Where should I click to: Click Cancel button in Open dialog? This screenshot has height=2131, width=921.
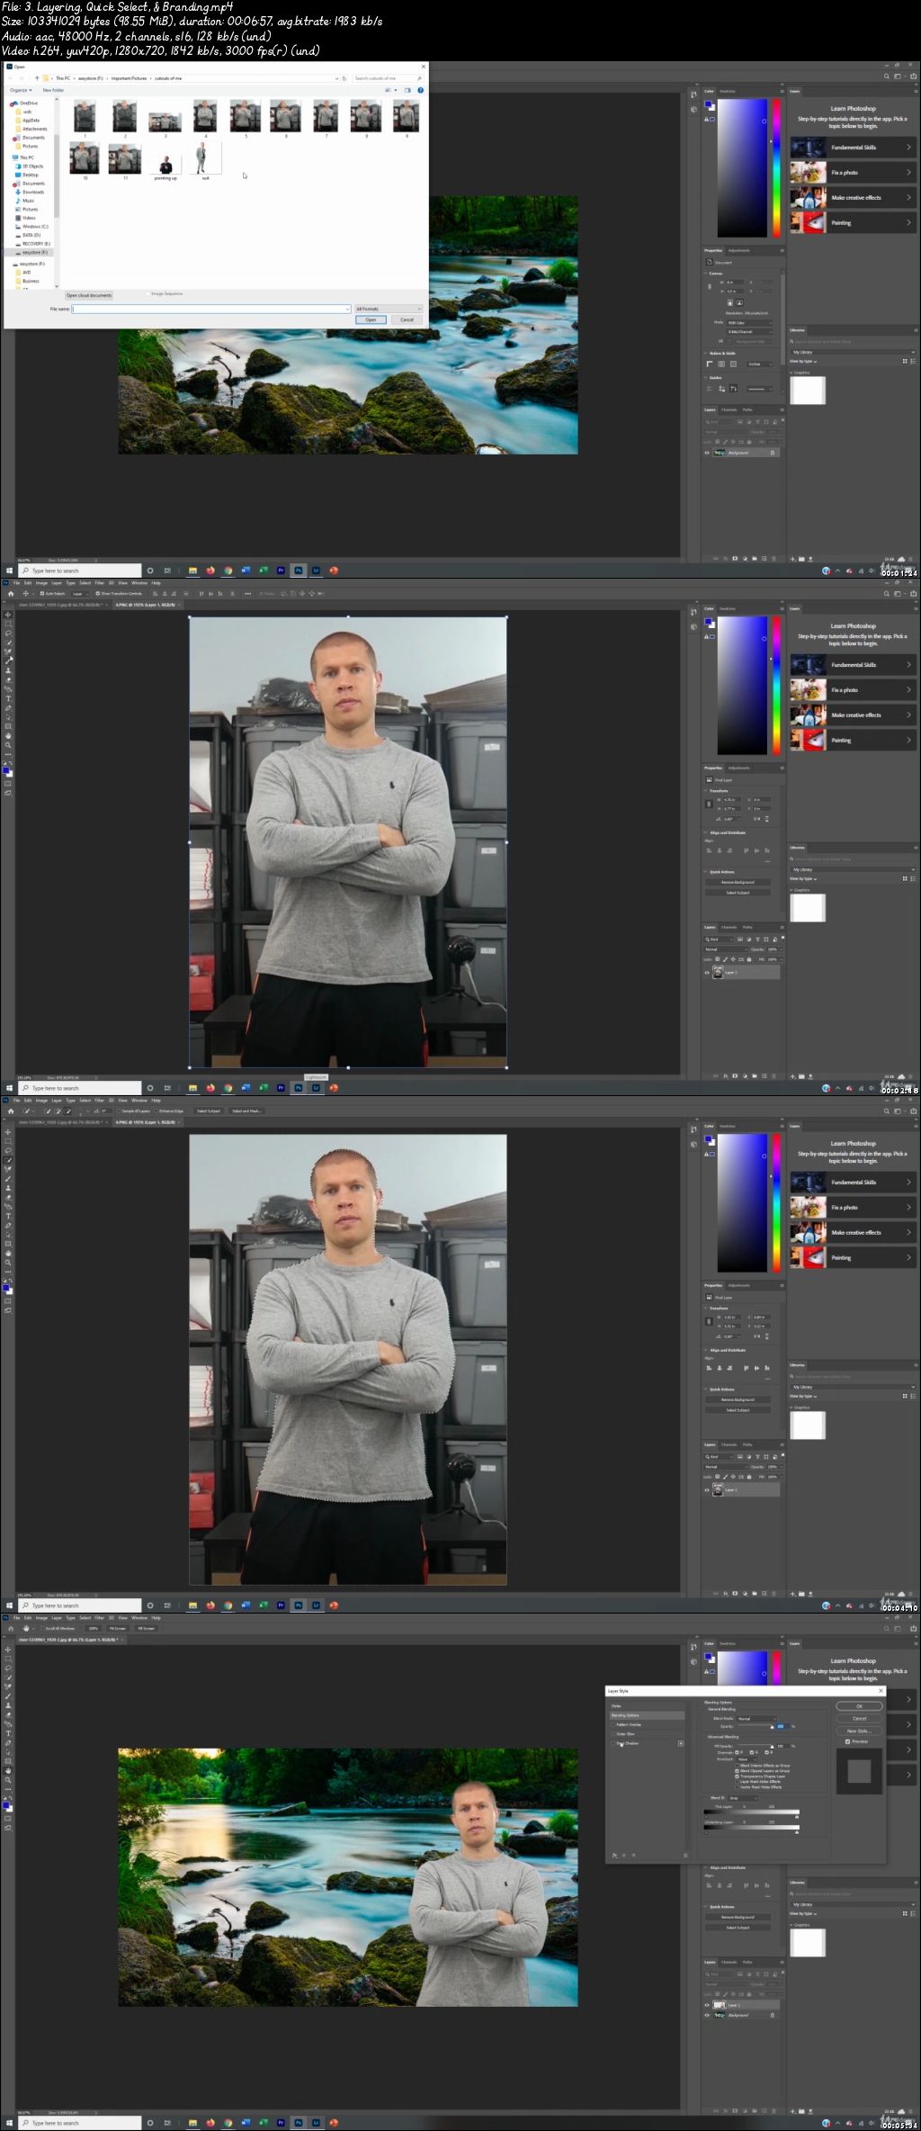pos(407,319)
